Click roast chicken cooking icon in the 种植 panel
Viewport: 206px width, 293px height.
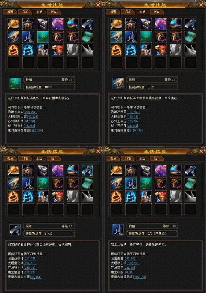pos(13,24)
